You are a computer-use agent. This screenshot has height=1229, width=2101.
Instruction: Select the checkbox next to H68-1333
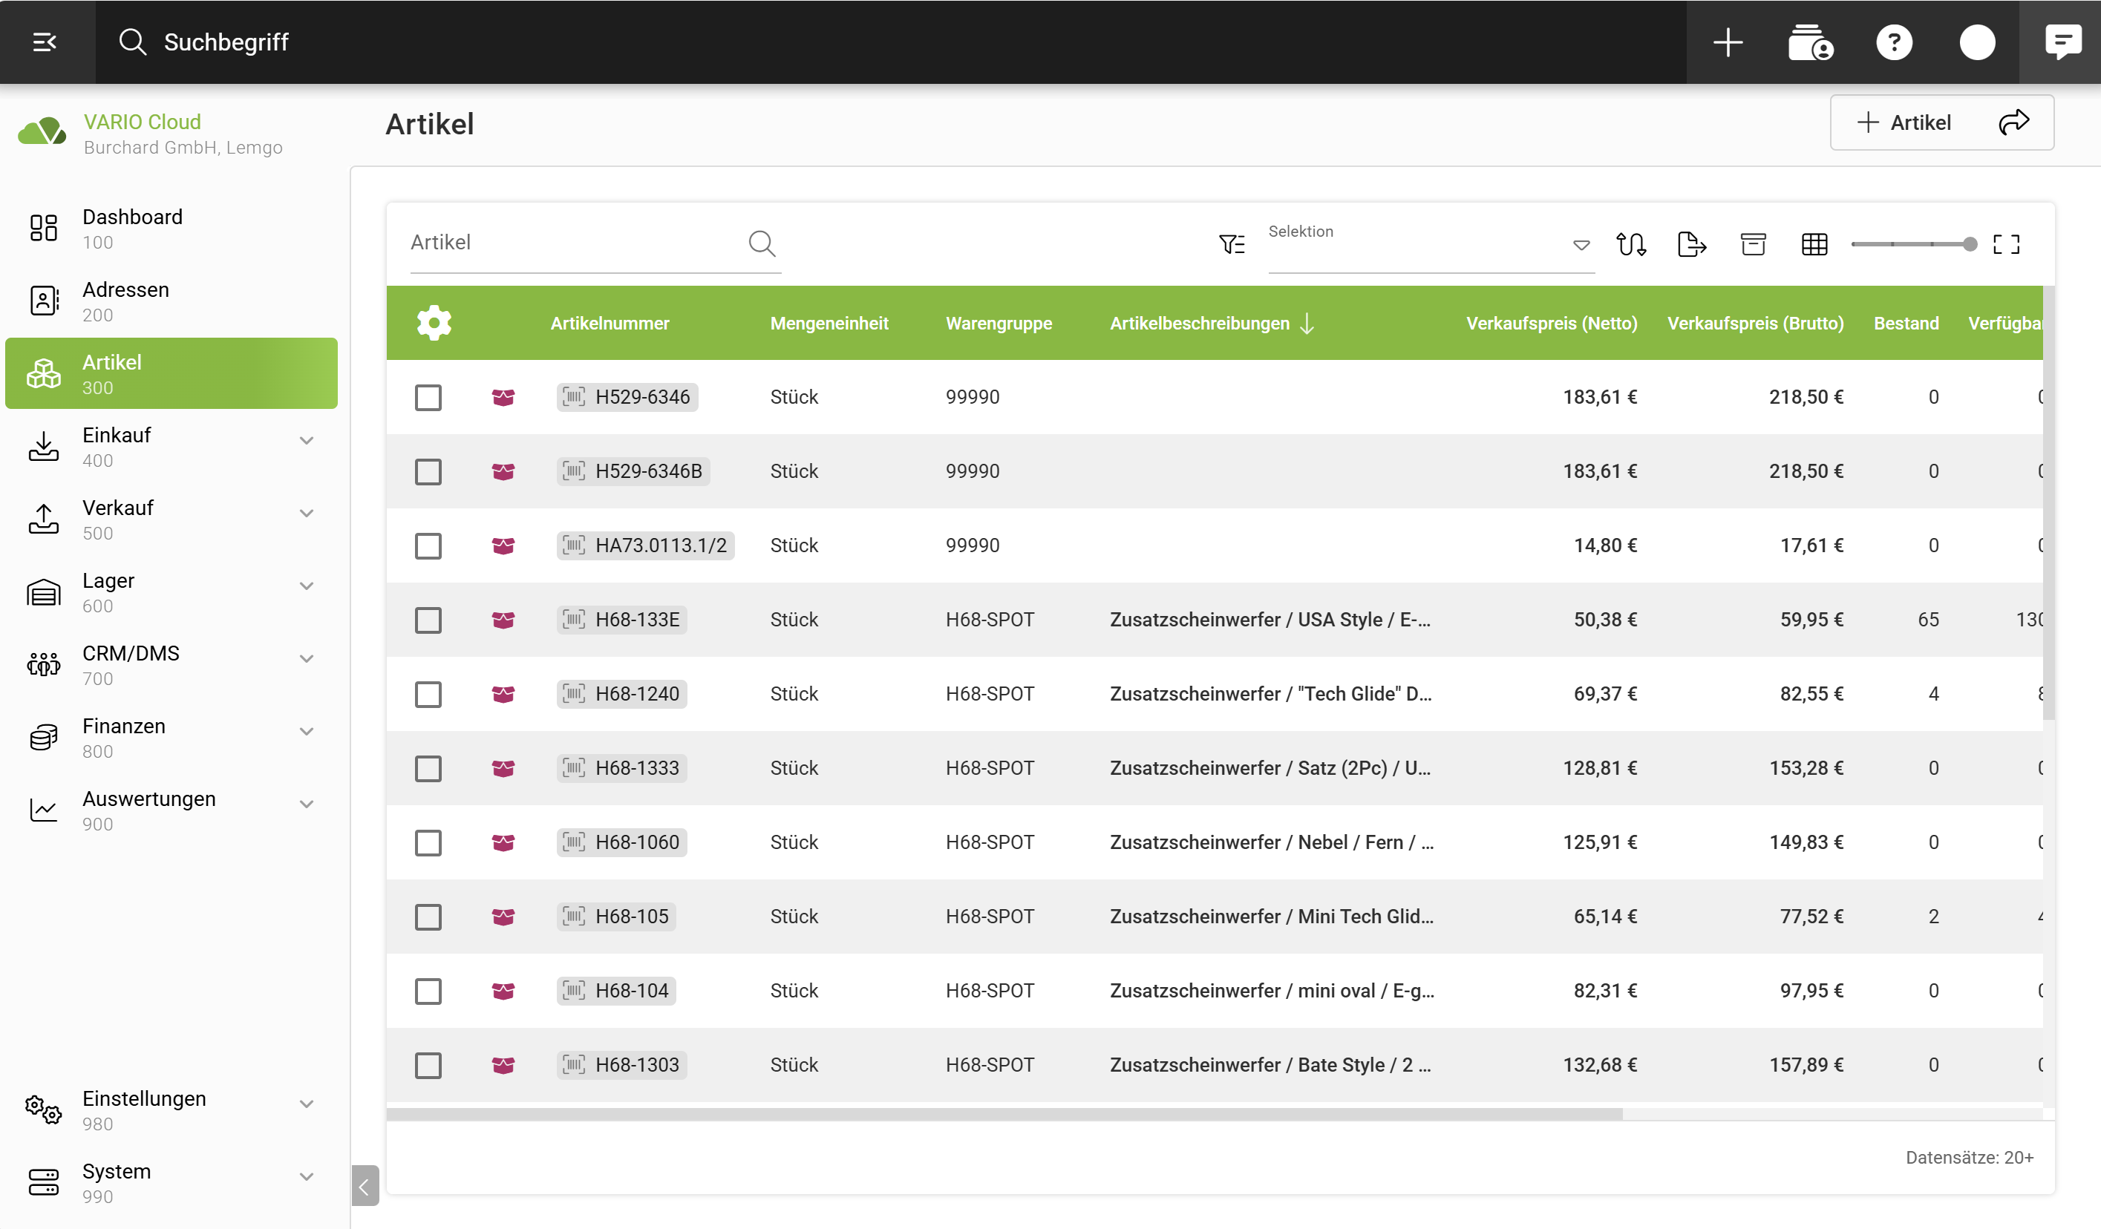(x=428, y=768)
